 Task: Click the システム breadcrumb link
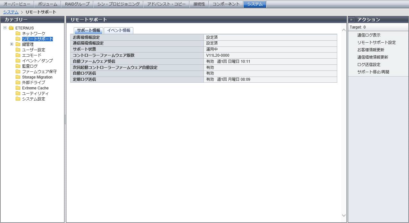(11, 12)
